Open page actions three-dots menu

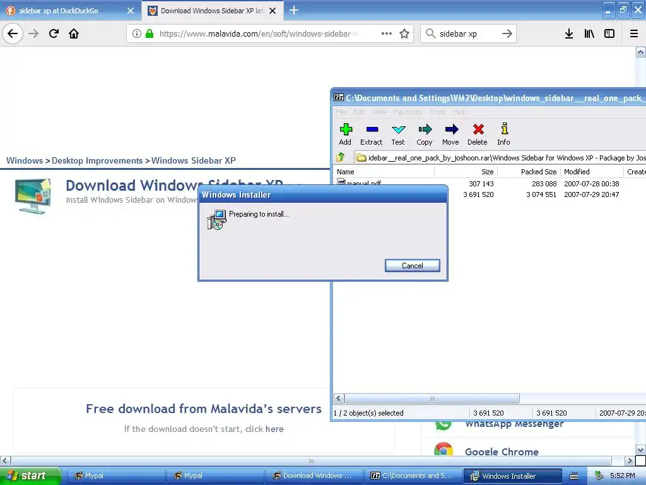click(x=387, y=33)
